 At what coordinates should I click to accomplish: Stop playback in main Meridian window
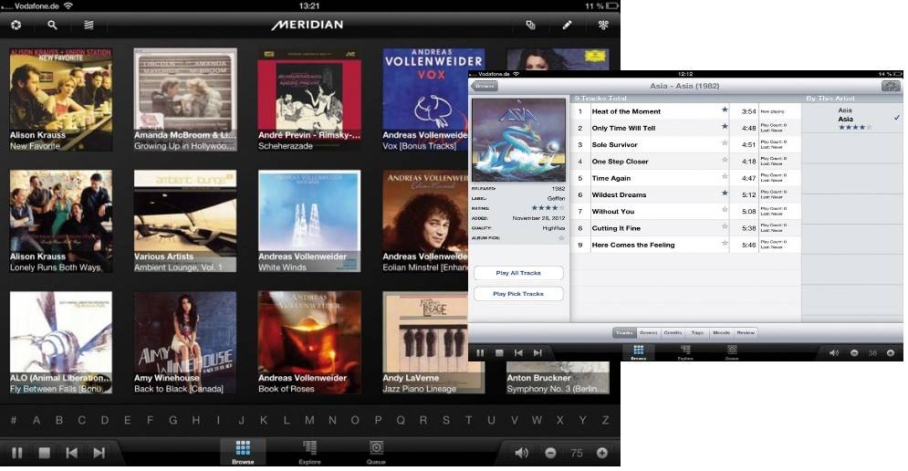point(44,453)
